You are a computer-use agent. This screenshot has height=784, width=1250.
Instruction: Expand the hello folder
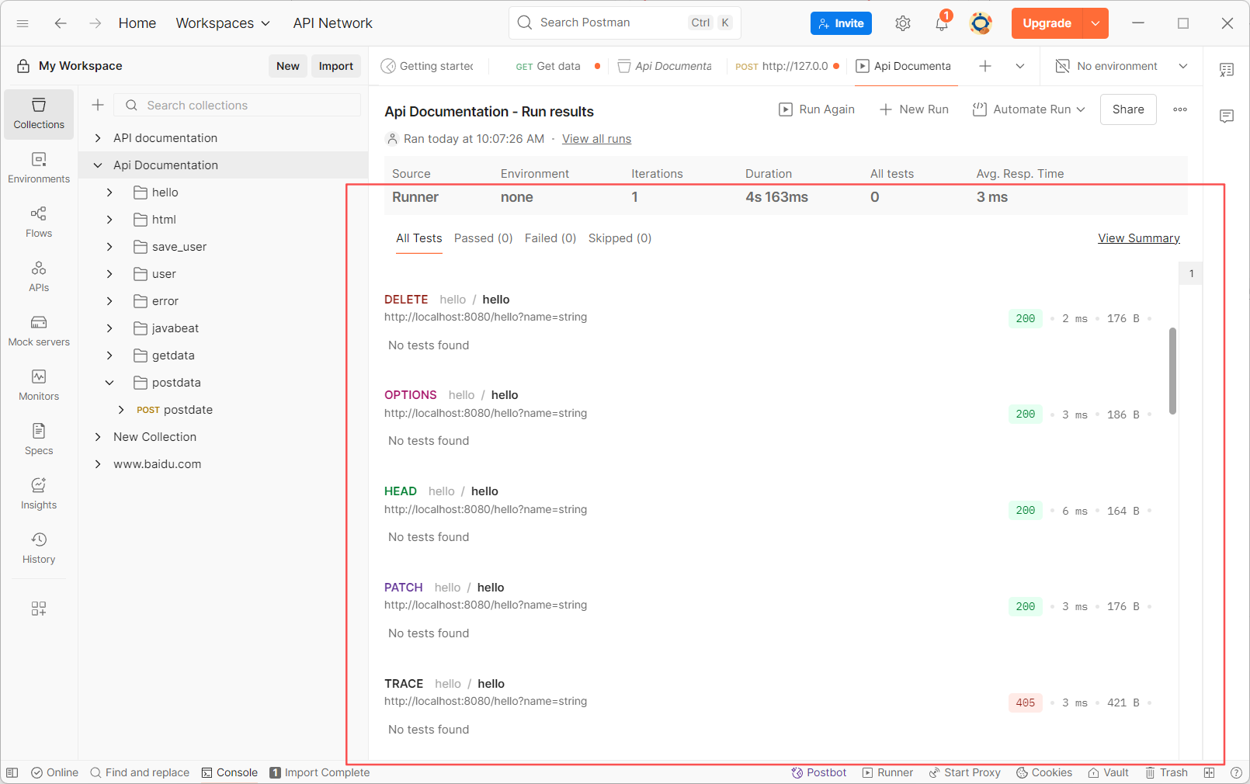click(x=109, y=193)
